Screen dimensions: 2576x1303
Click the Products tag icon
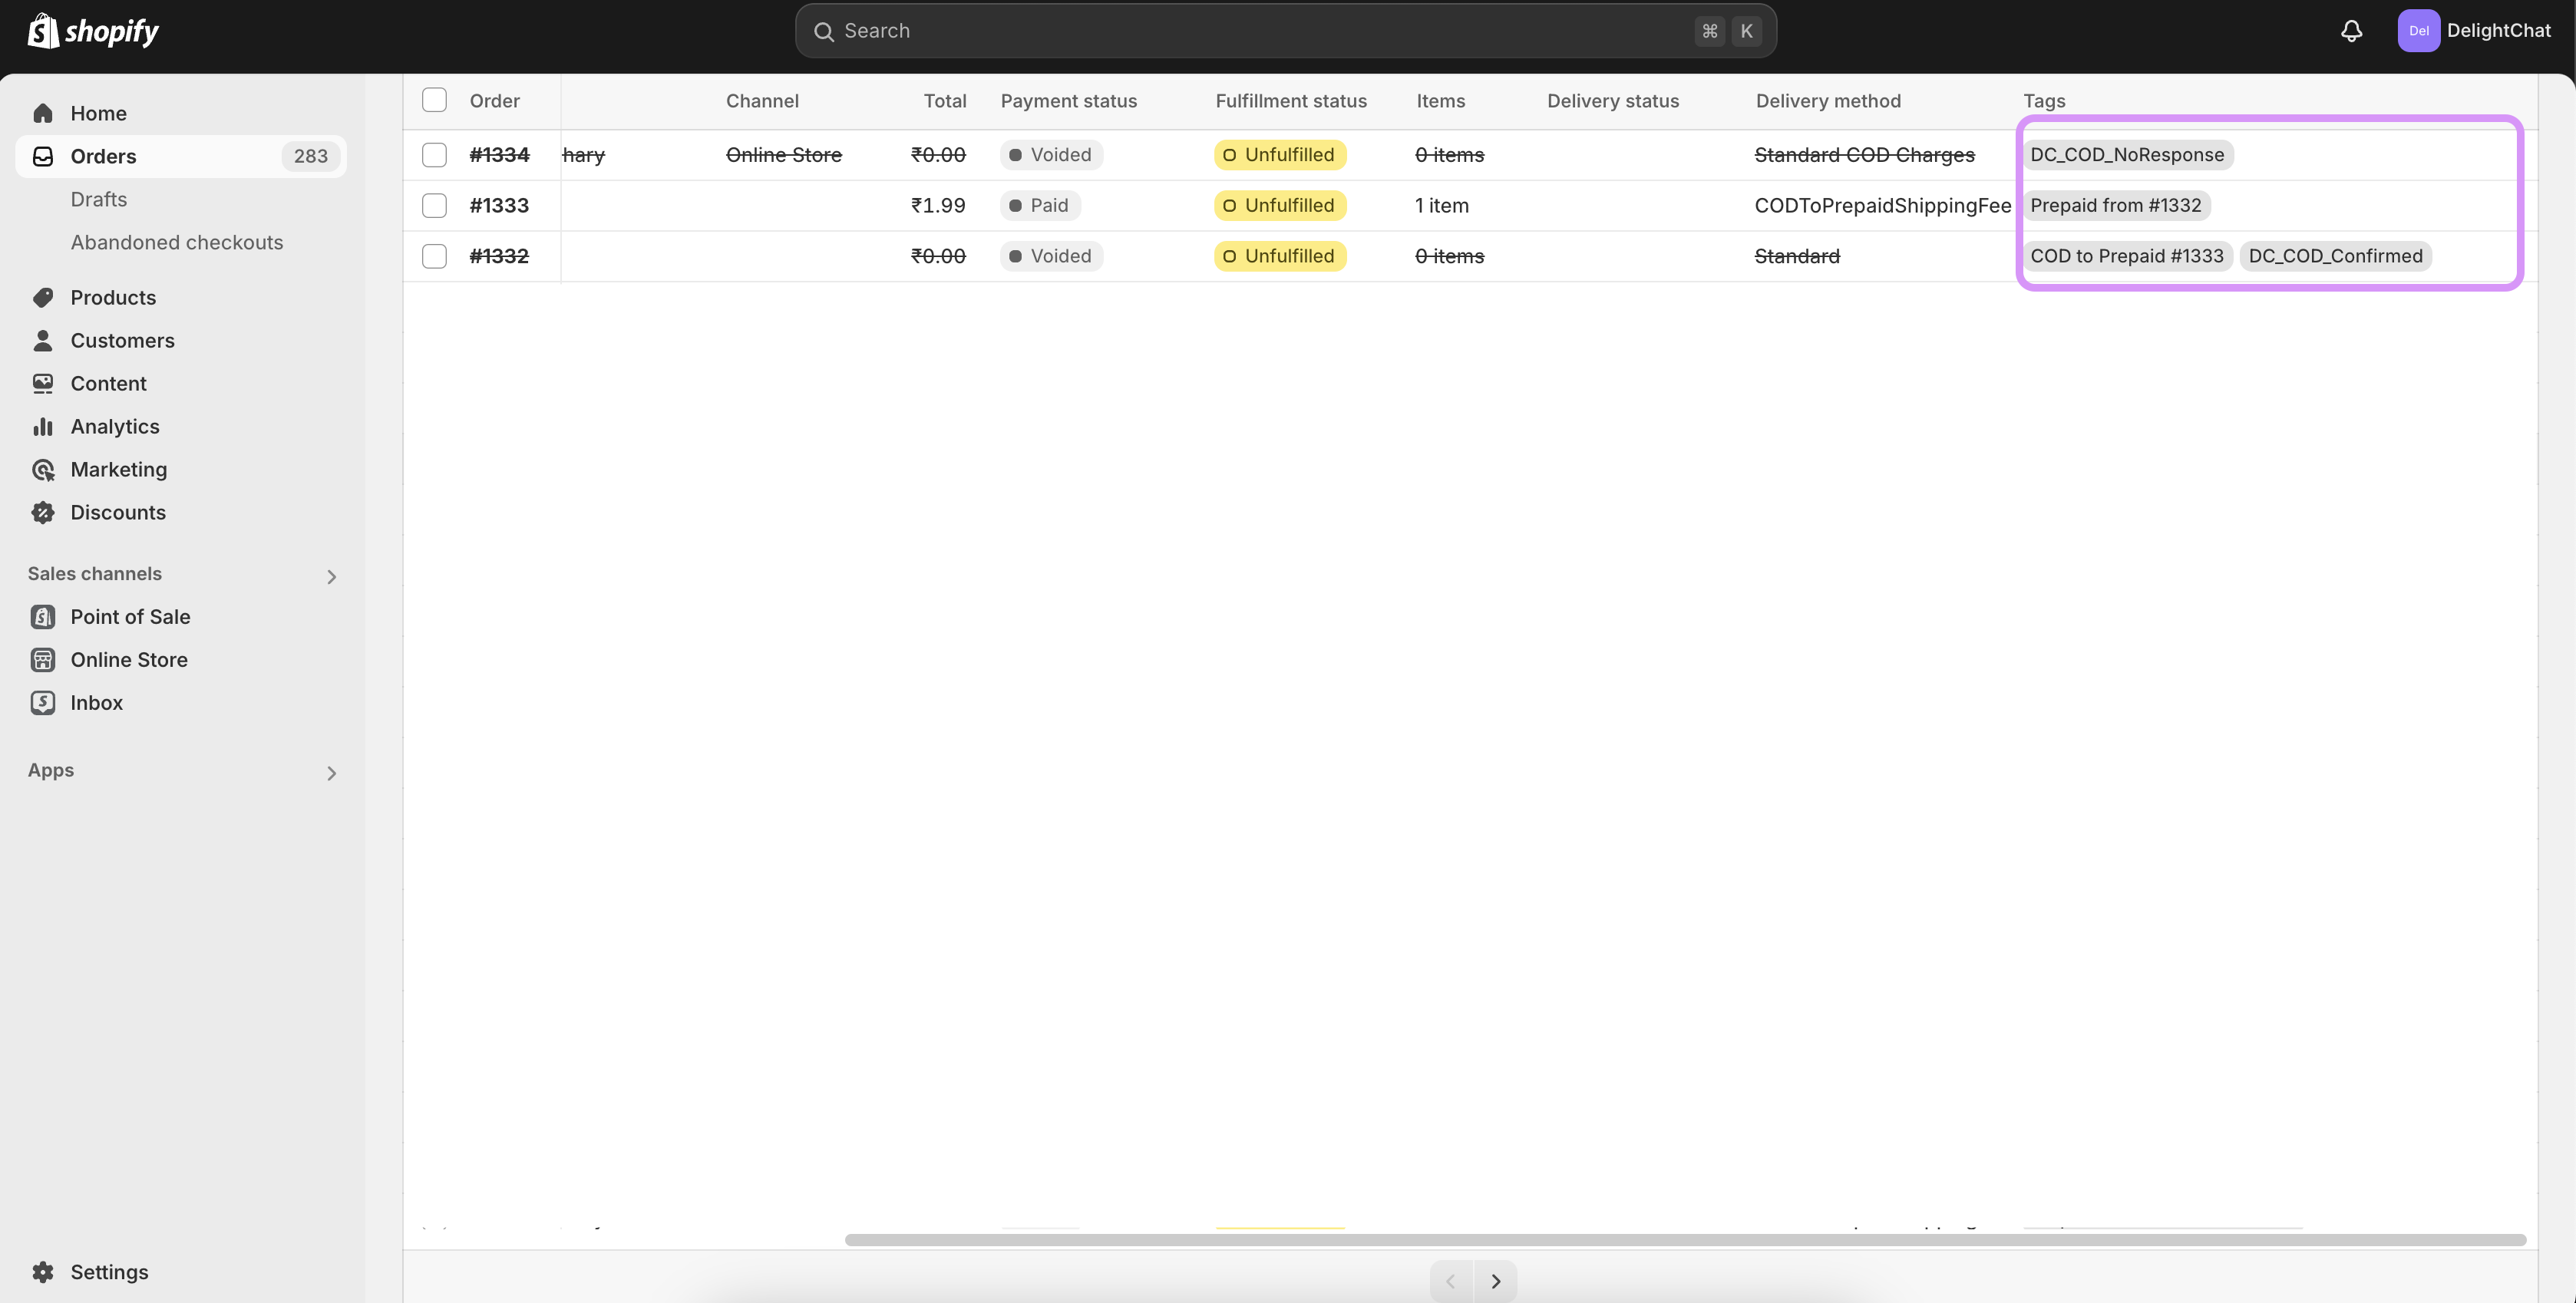(x=43, y=297)
